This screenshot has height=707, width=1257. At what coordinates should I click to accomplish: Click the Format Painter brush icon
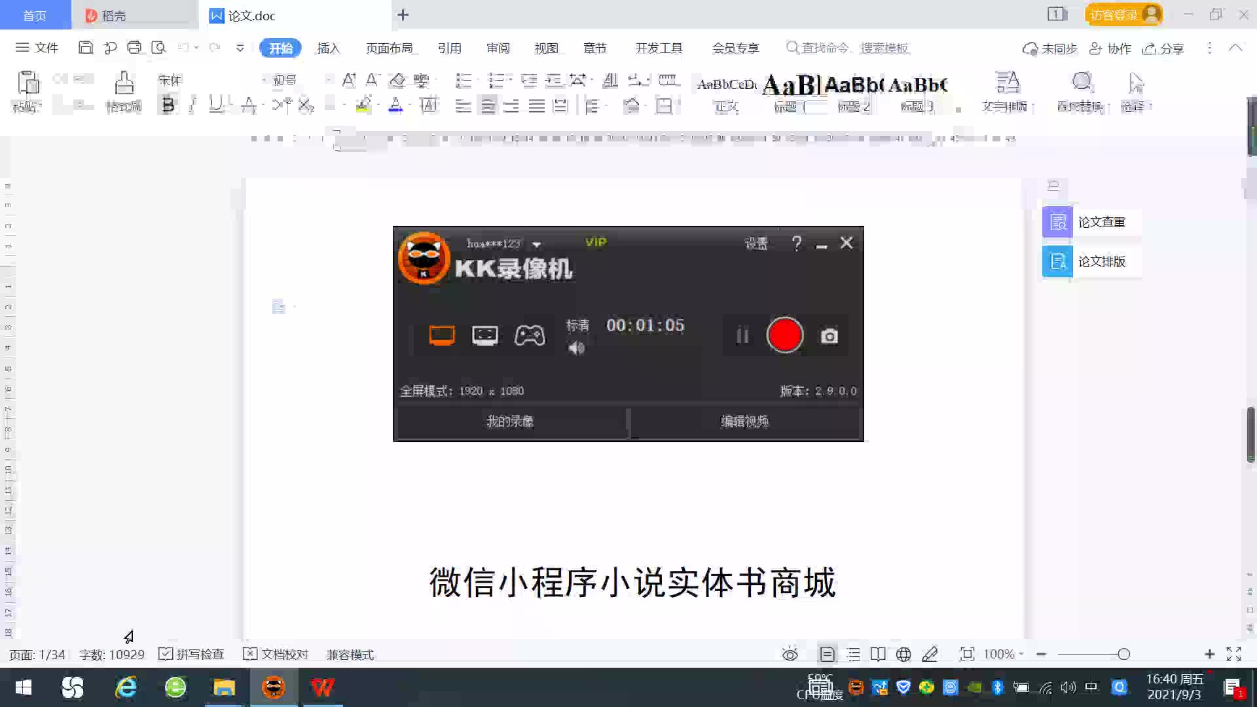click(x=124, y=84)
